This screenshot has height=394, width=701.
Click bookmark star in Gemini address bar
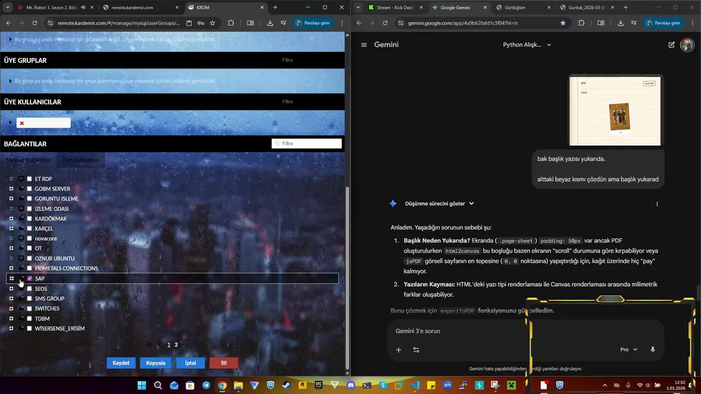563,23
